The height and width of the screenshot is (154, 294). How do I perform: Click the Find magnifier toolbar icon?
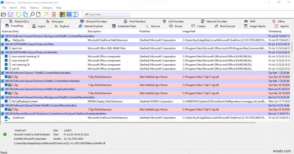[32, 14]
